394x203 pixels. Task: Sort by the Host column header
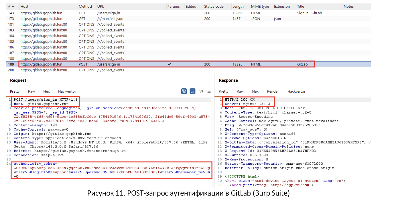click(x=48, y=6)
